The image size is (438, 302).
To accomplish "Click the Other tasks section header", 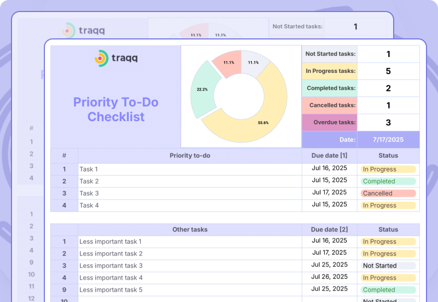I will [x=190, y=230].
